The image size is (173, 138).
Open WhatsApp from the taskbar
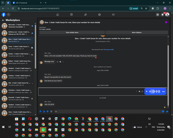pyautogui.click(x=43, y=130)
